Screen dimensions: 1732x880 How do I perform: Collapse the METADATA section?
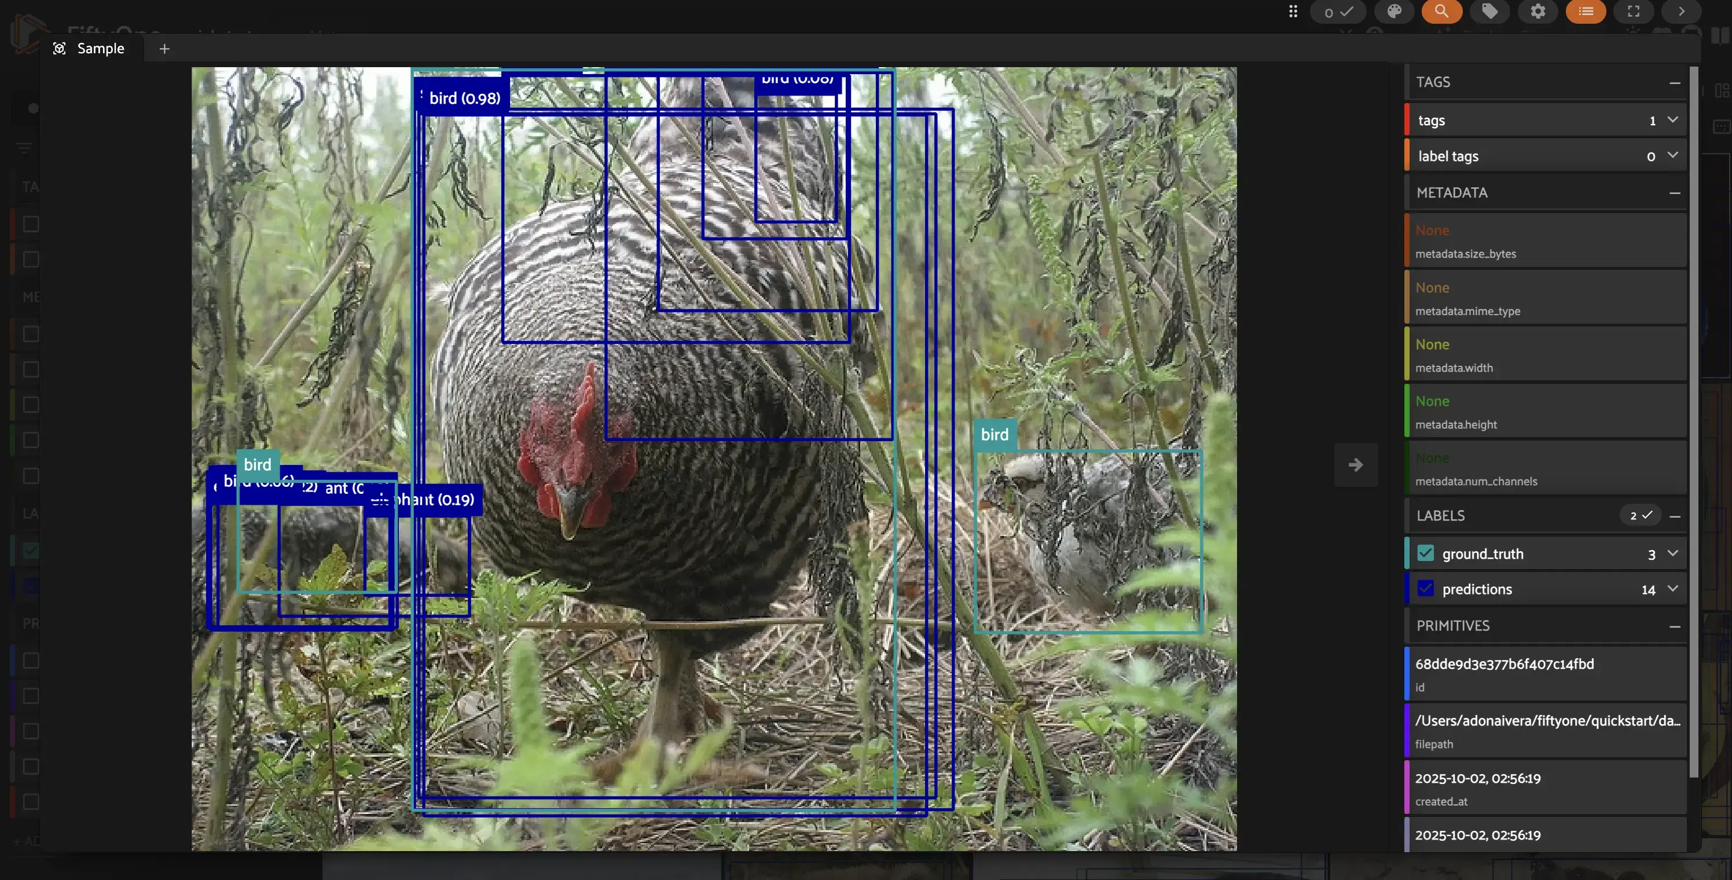[x=1674, y=193]
